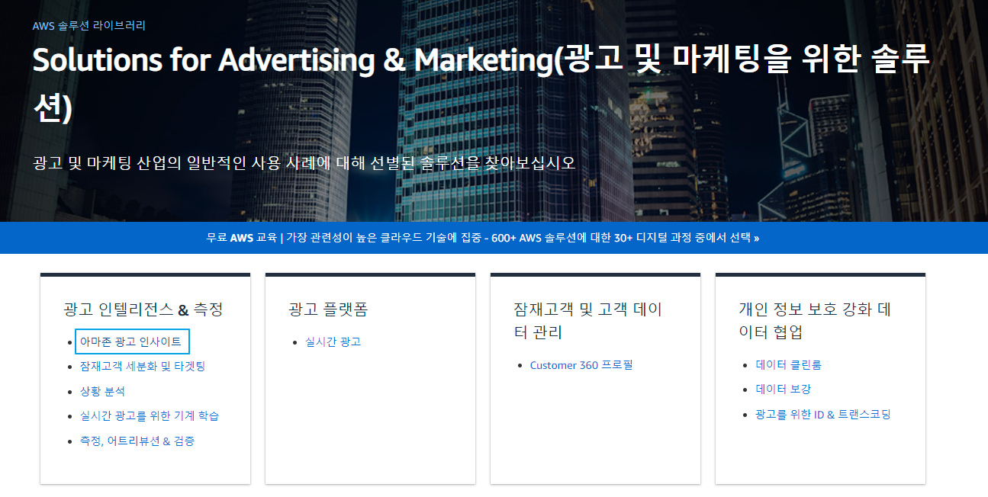This screenshot has width=988, height=497.
Task: Open the 데이터 클린룸 link
Action: click(x=788, y=365)
